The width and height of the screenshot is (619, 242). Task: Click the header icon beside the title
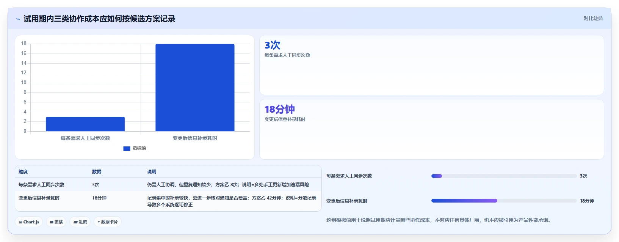tap(18, 19)
